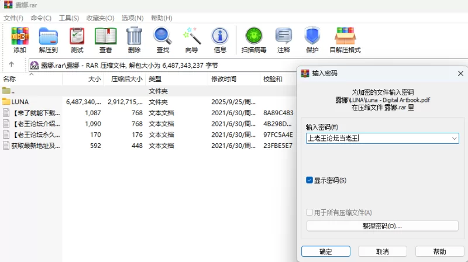
Task: Sort by the 类型 column header
Action: coord(177,79)
